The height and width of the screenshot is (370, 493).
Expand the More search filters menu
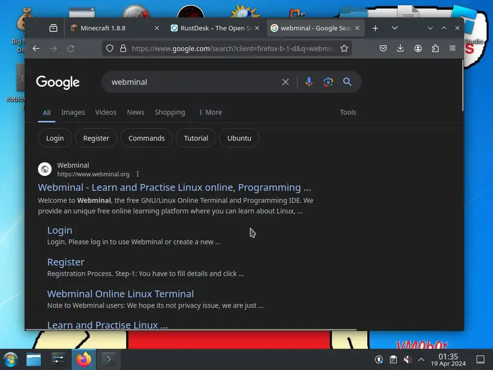click(x=210, y=112)
